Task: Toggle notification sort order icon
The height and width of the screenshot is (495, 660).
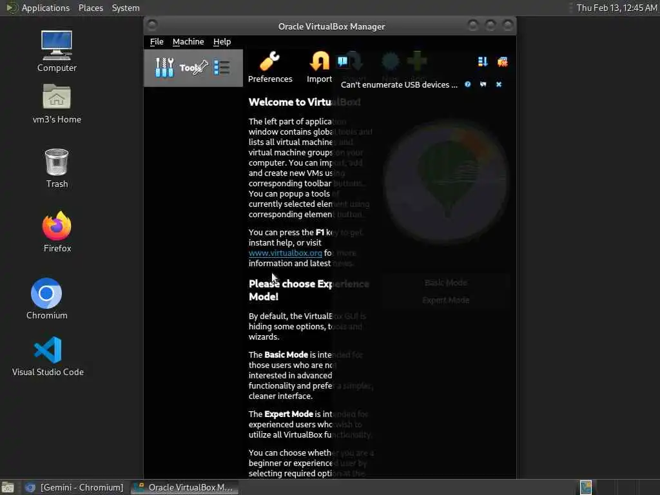Action: [x=482, y=62]
